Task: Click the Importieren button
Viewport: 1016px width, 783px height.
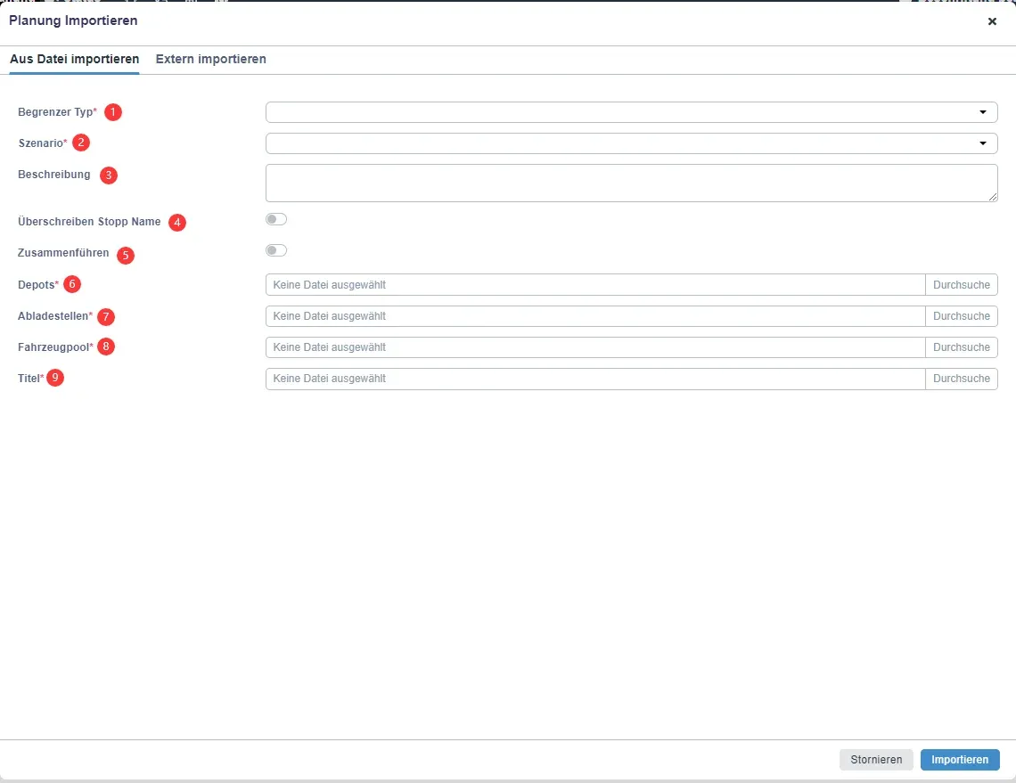Action: (960, 760)
